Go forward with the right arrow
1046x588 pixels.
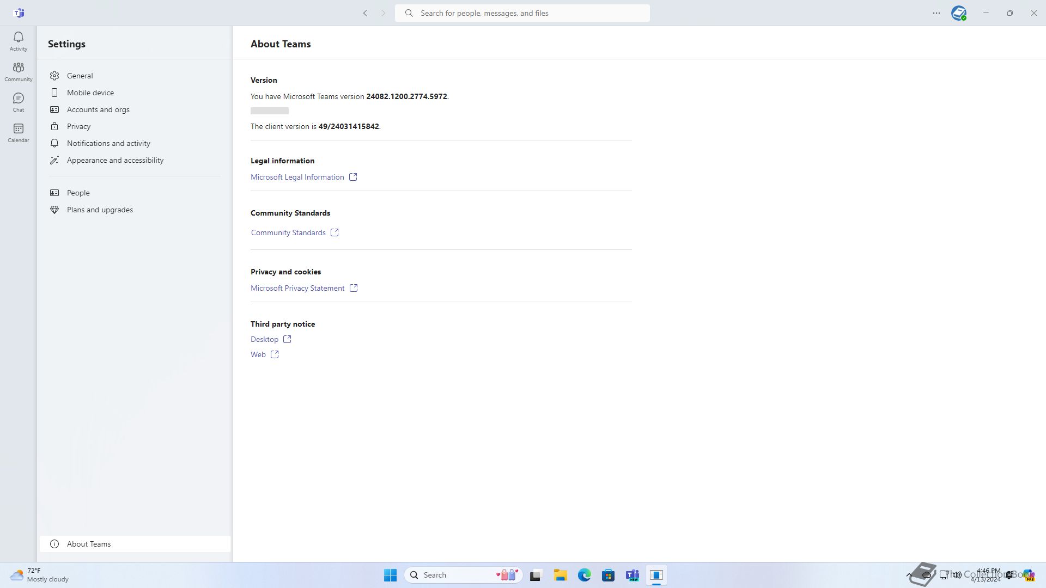pyautogui.click(x=383, y=13)
